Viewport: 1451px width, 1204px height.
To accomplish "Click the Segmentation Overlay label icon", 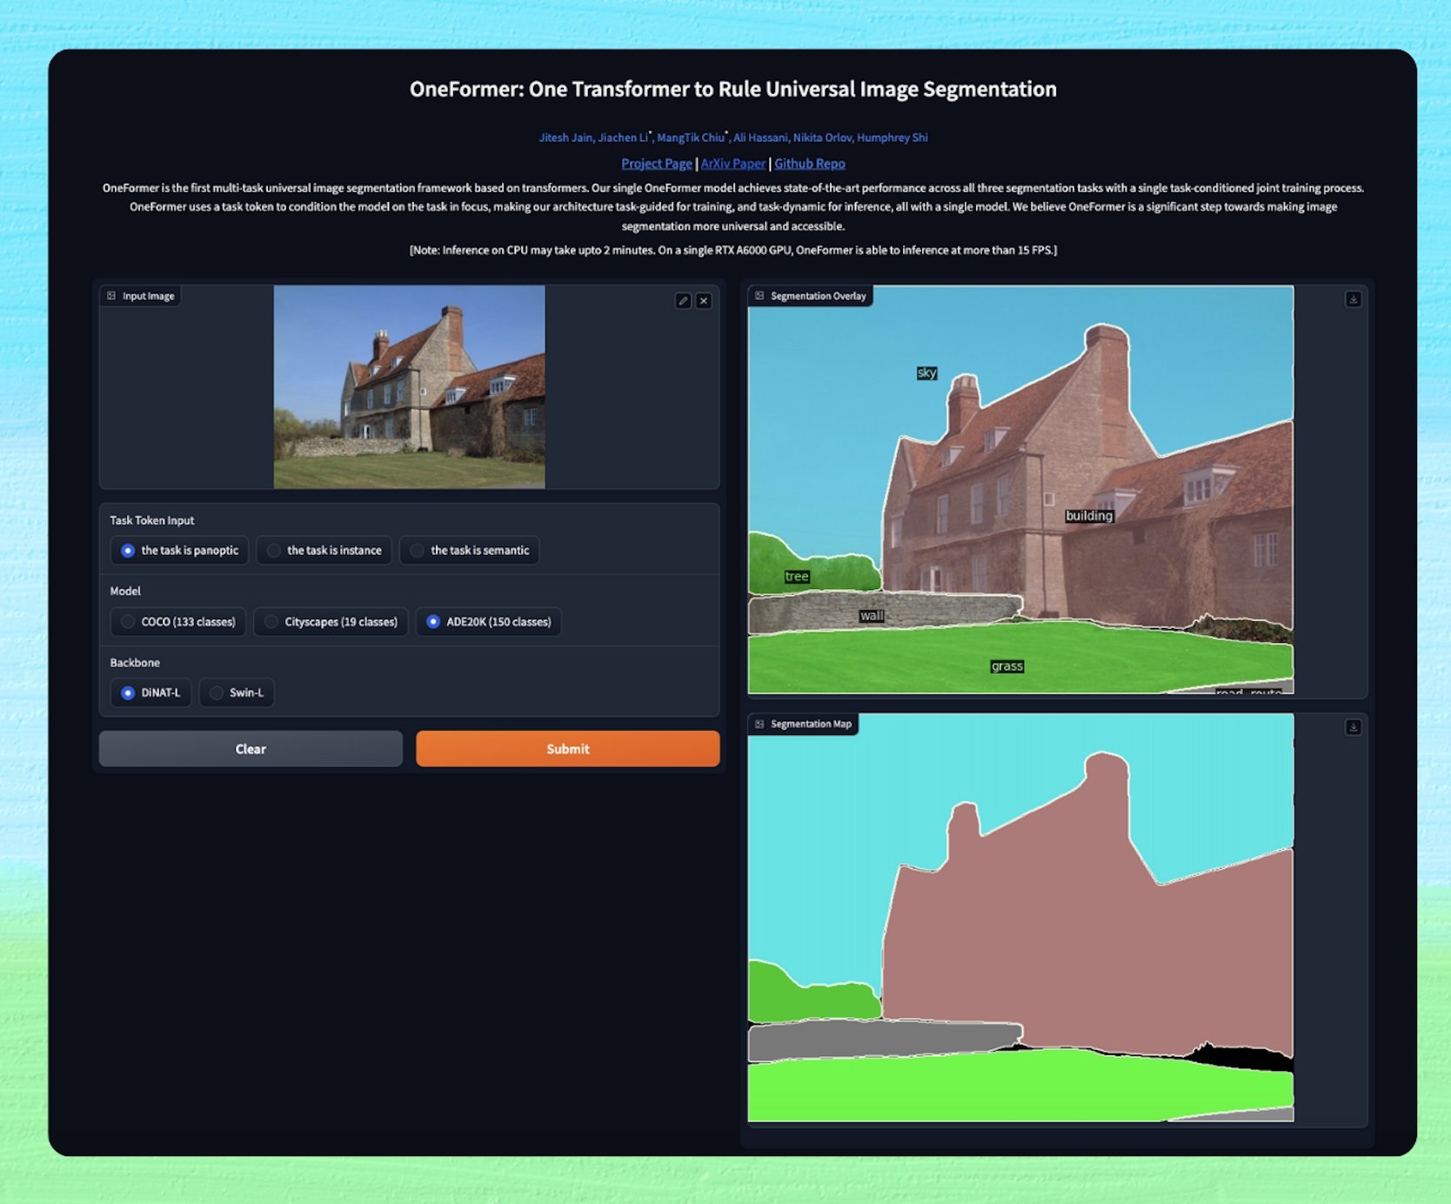I will pos(759,296).
